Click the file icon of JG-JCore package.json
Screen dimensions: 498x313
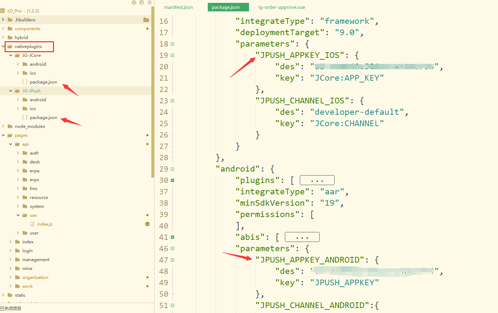[x=25, y=82]
